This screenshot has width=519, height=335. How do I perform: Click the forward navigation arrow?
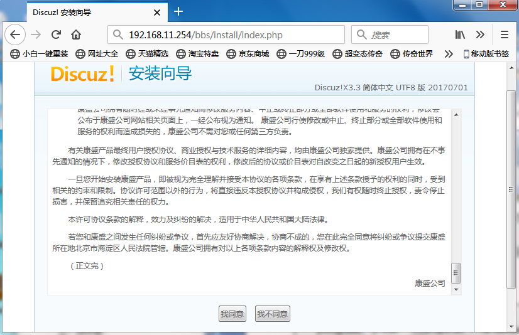pos(36,35)
